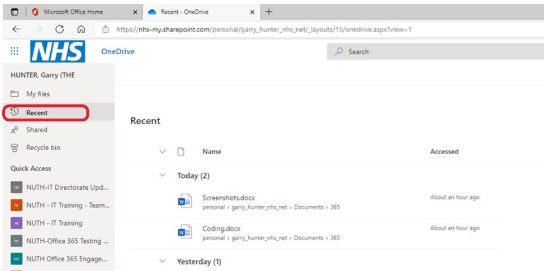Click the Recycle bin icon
This screenshot has width=544, height=271.
(x=15, y=148)
